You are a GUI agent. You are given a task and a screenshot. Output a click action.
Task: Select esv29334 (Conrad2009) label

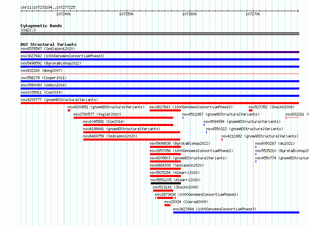(x=186, y=202)
